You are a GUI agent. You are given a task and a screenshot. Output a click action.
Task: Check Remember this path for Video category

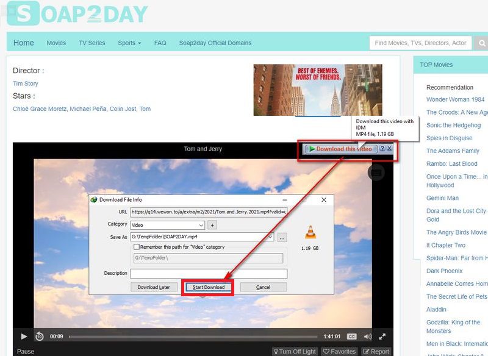tap(136, 247)
